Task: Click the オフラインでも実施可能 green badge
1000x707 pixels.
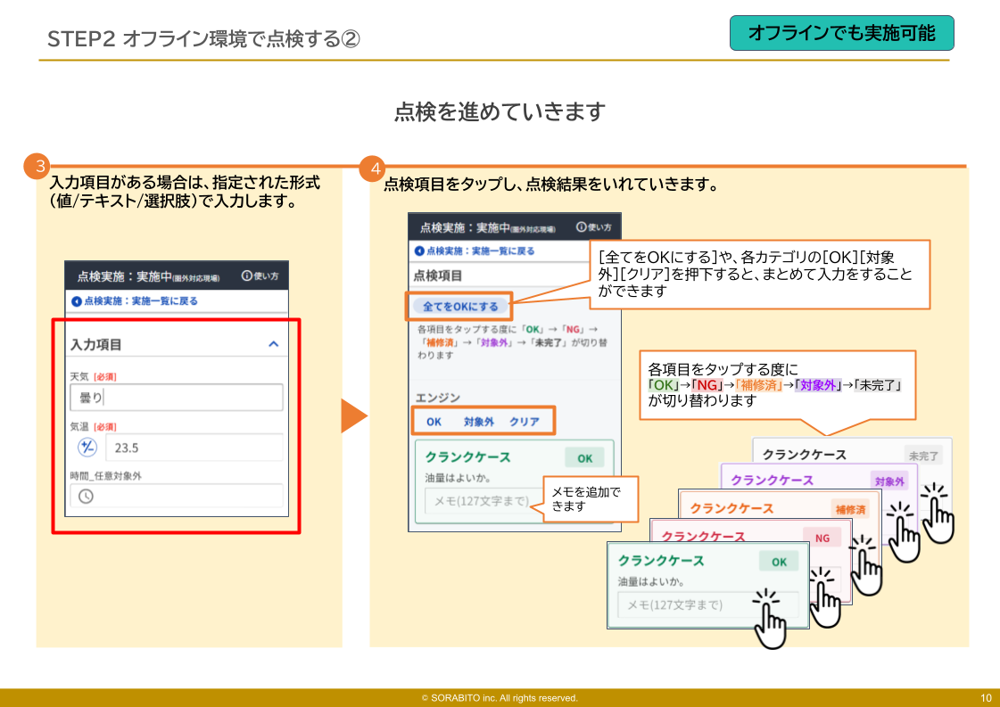Action: tap(841, 33)
